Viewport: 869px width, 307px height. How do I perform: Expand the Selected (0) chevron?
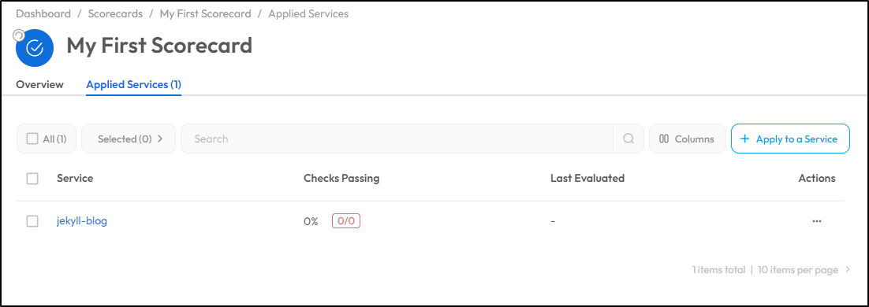coord(160,139)
